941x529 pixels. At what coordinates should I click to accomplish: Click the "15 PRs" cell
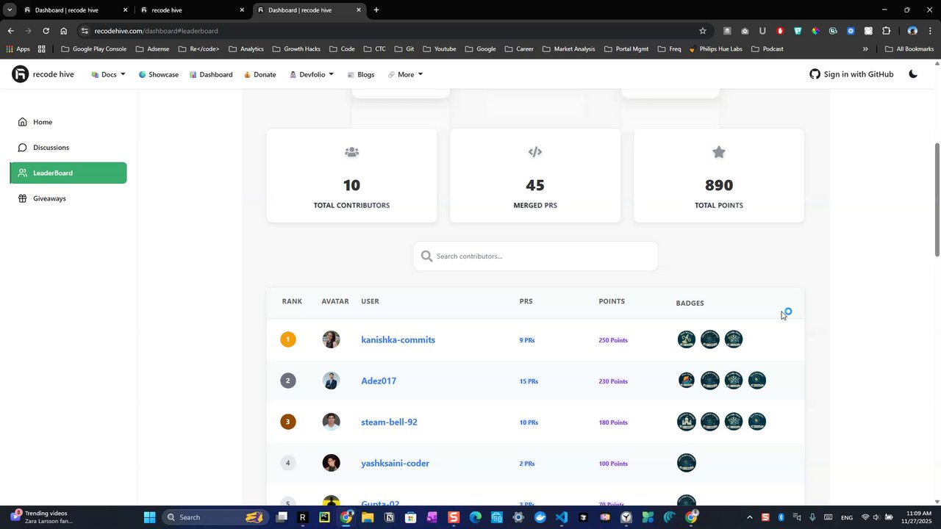click(x=529, y=381)
